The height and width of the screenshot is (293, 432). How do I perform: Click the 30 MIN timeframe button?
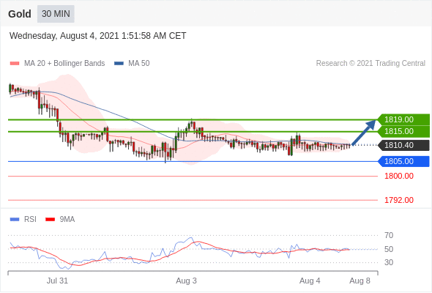click(56, 14)
